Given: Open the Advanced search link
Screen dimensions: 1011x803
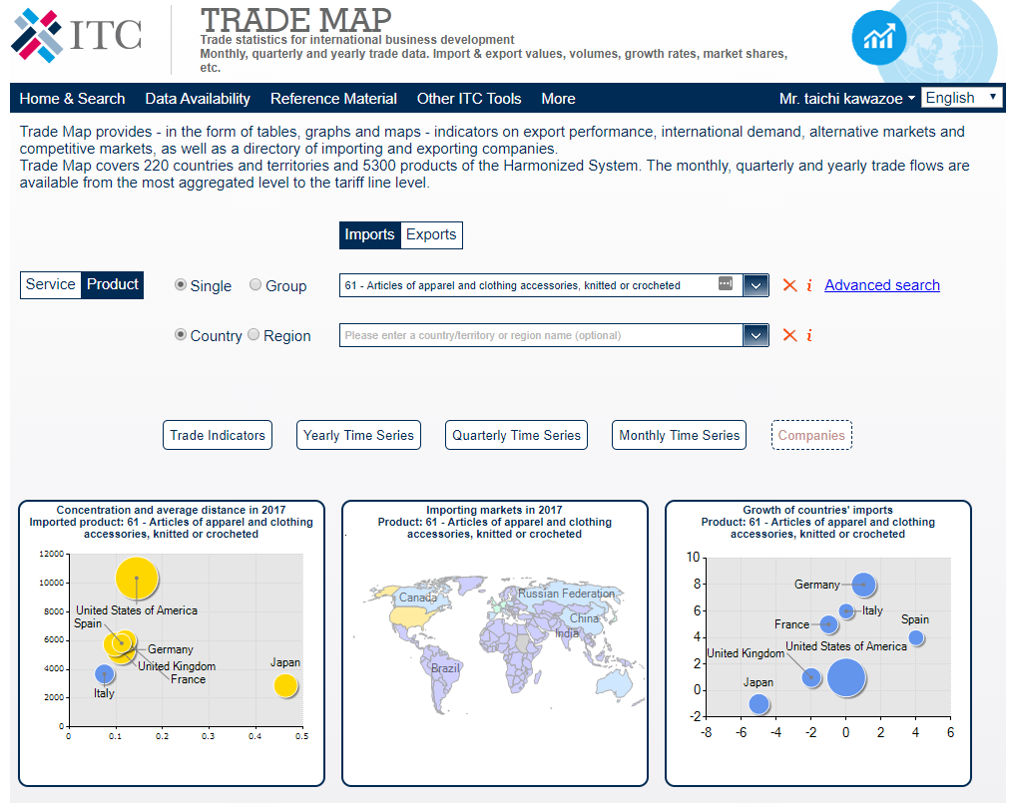Looking at the screenshot, I should [x=882, y=285].
